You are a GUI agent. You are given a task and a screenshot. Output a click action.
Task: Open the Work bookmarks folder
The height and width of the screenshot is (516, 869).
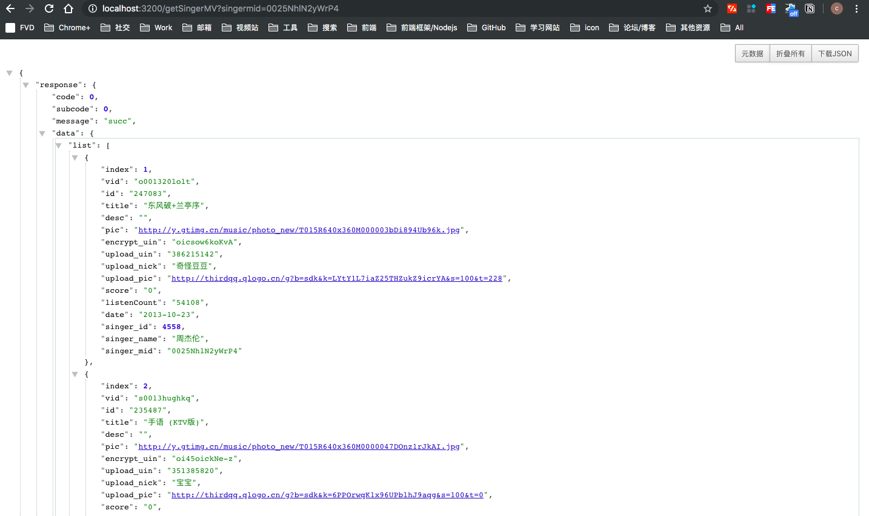(156, 28)
